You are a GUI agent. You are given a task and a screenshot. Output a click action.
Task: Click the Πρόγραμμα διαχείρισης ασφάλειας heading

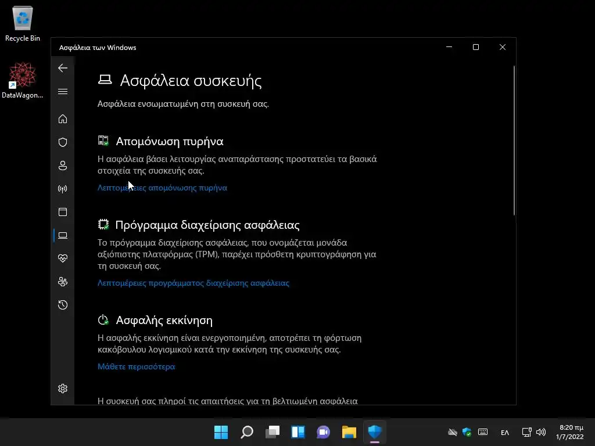click(x=207, y=225)
